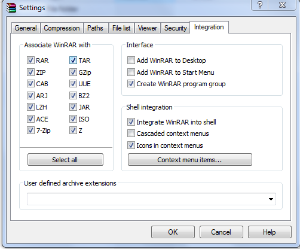Click the WinRAR books icon in title bar
Image resolution: width=300 pixels, height=249 pixels.
coord(11,8)
